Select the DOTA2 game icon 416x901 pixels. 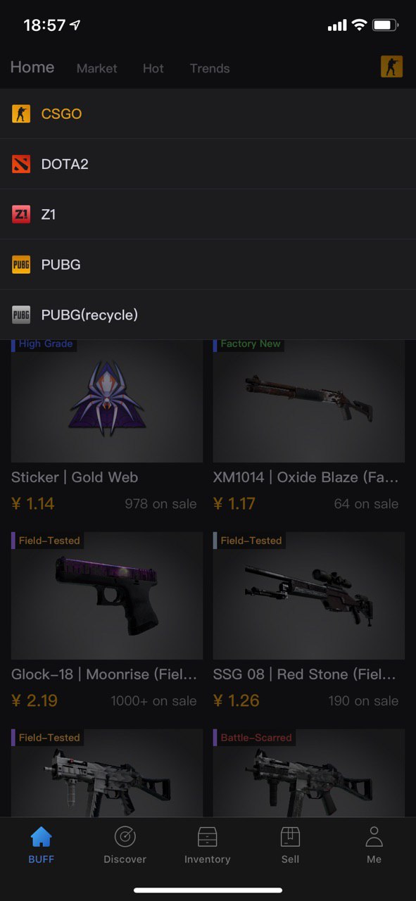click(x=21, y=164)
